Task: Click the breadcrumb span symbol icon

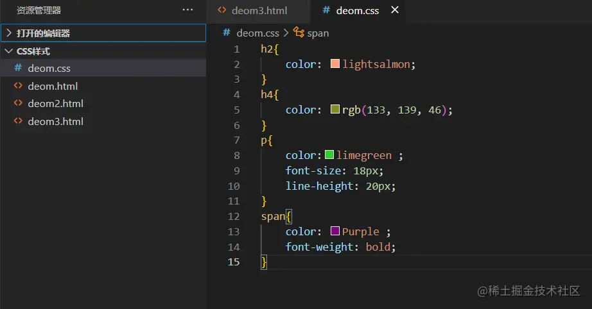Action: click(299, 33)
